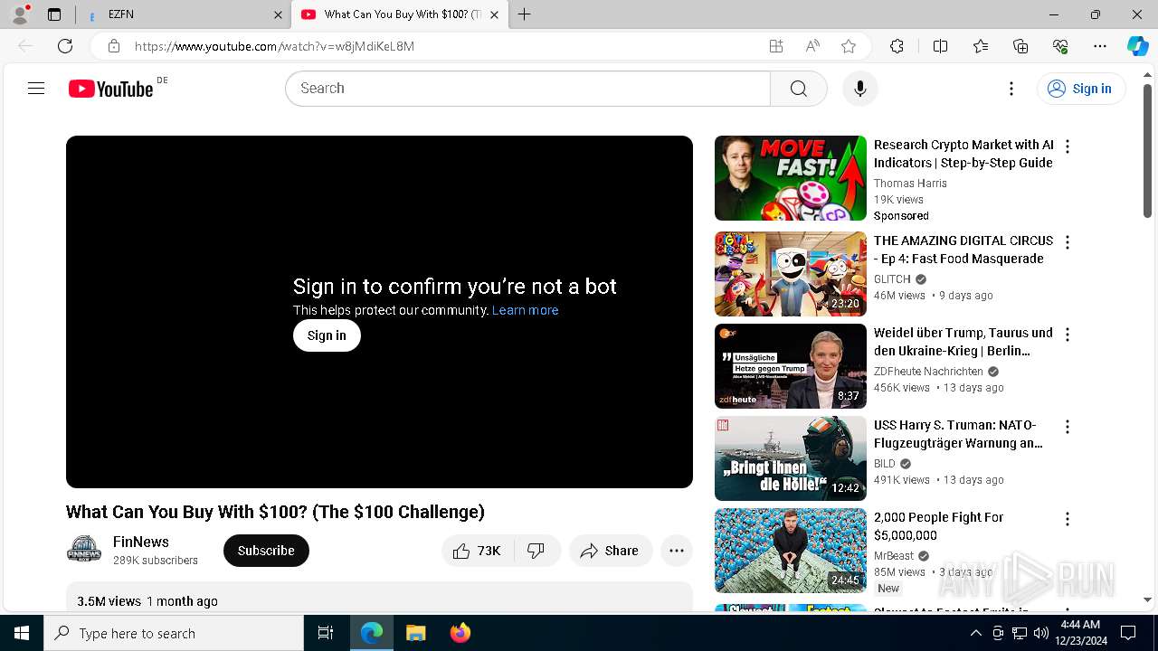Open a new browser tab
This screenshot has height=651, width=1158.
click(x=524, y=14)
